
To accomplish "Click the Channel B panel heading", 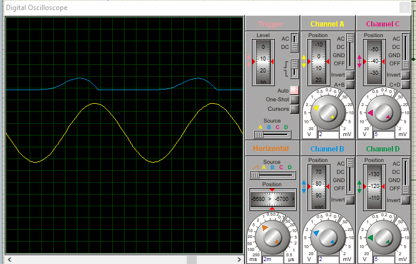I will click(327, 149).
